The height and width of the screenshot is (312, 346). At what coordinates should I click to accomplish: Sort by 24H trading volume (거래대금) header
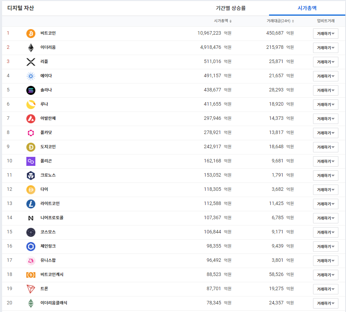tap(280, 21)
